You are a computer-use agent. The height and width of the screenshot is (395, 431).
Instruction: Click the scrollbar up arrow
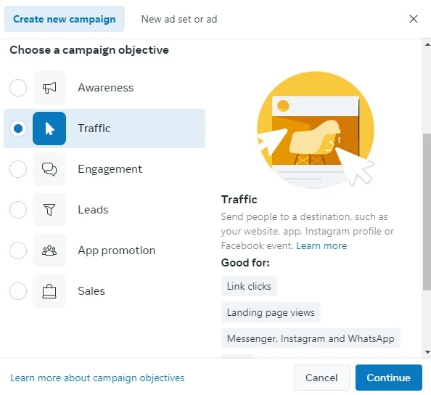point(427,44)
